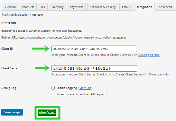The image size is (176, 121).
Task: Open the MaxMind Geolocation section link
Action: 15,15
